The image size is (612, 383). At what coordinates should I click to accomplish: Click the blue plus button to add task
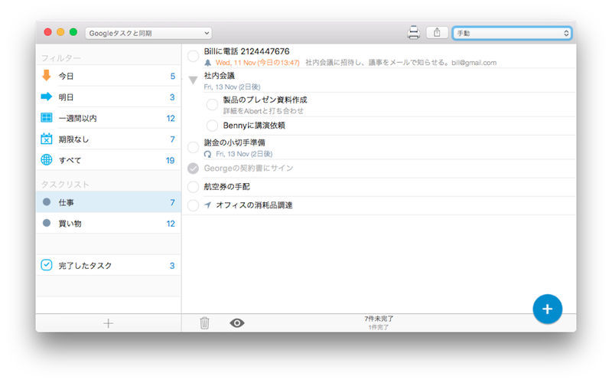[x=547, y=308]
